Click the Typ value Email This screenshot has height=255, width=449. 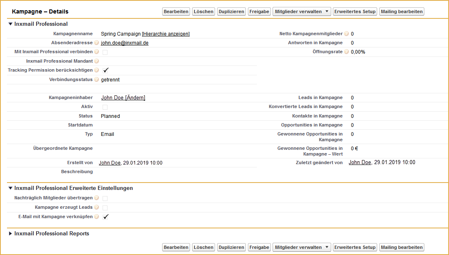(x=108, y=134)
